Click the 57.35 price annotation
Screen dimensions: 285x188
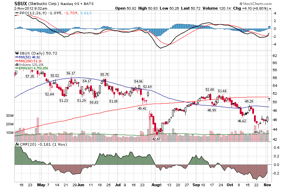30,77
